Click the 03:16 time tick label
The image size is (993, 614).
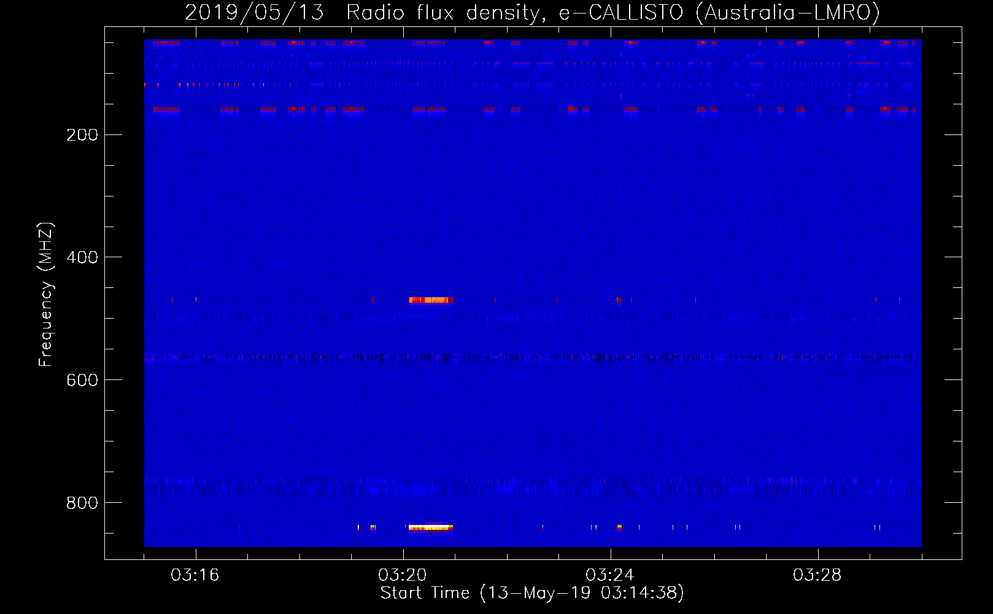point(195,575)
